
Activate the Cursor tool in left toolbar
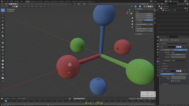3,14
